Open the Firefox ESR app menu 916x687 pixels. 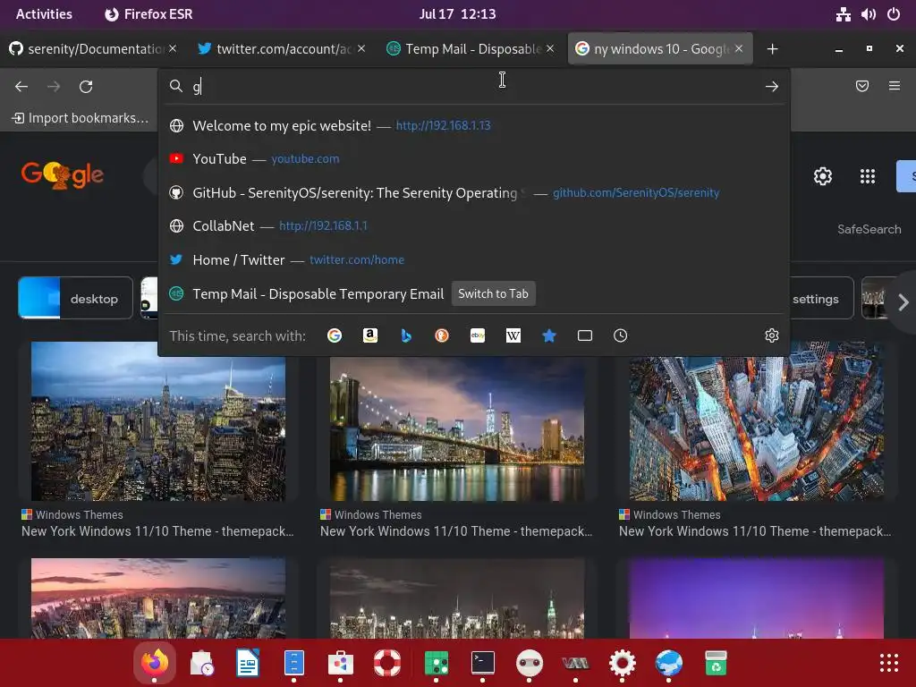point(149,14)
